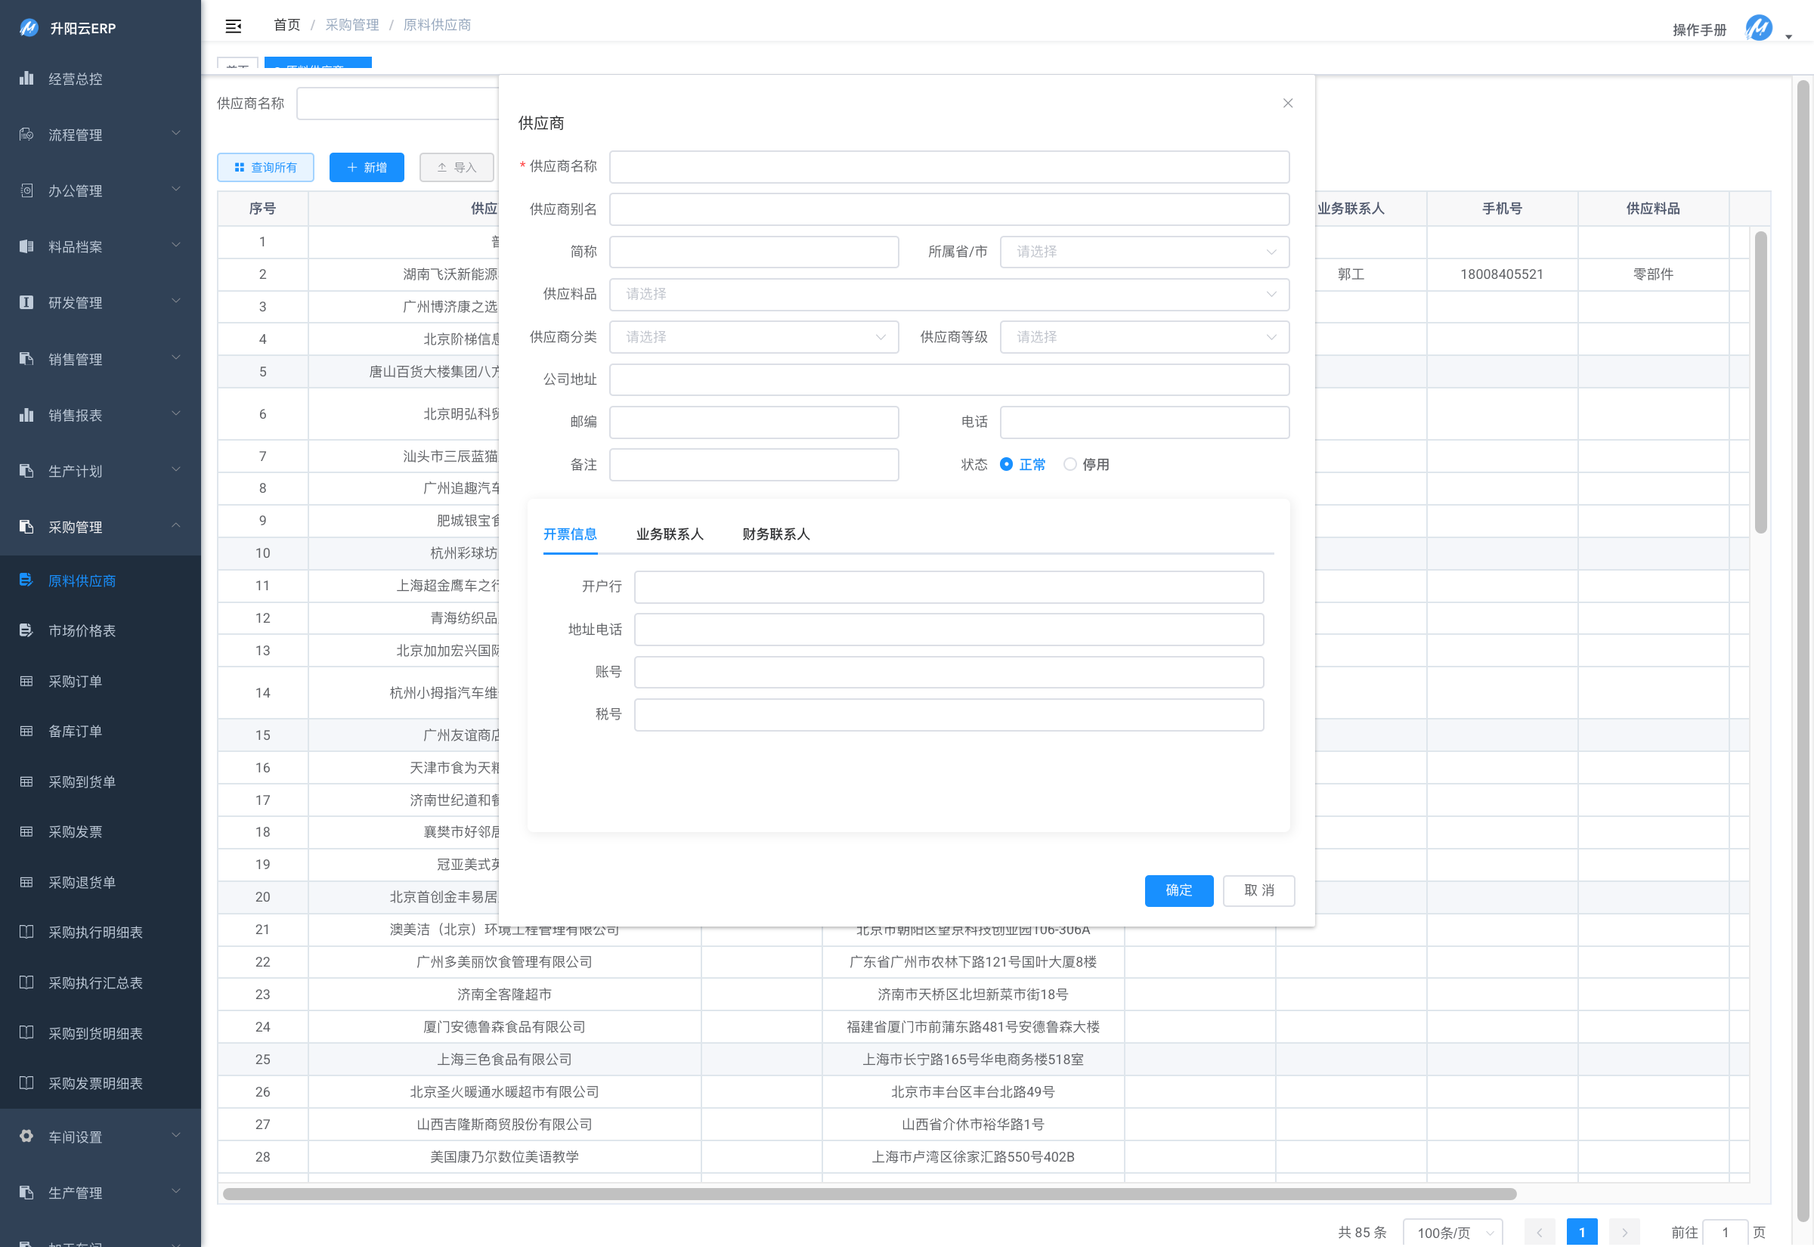Image resolution: width=1814 pixels, height=1247 pixels.
Task: Open the 供应料品 select box
Action: pos(949,295)
